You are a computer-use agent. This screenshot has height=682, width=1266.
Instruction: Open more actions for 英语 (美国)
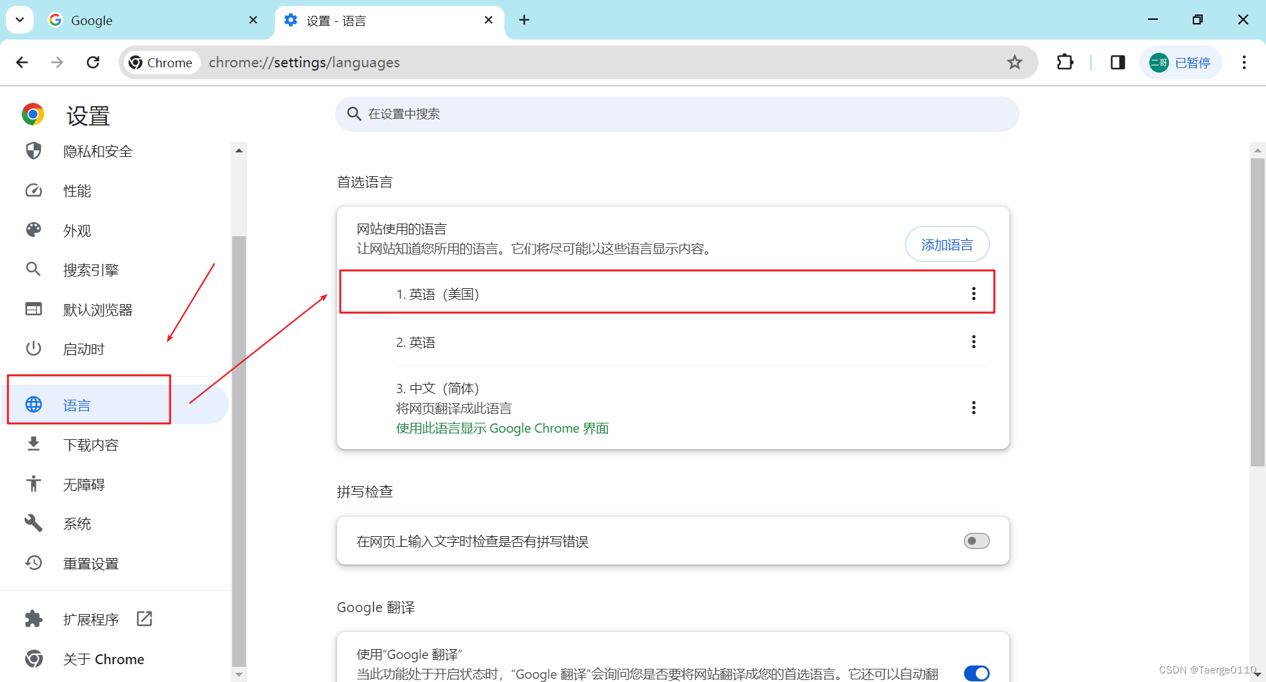tap(973, 294)
